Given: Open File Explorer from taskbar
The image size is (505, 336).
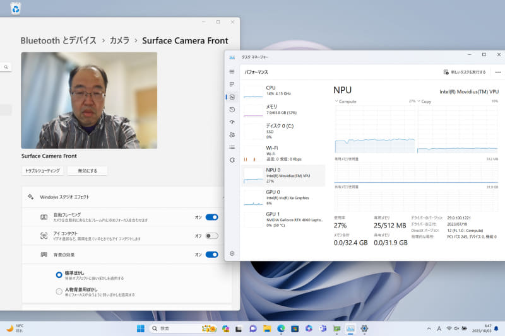Looking at the screenshot, I should point(267,328).
